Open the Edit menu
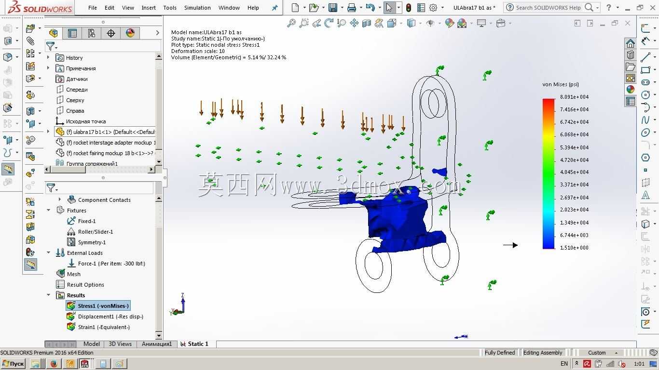This screenshot has width=659, height=370. pos(110,8)
